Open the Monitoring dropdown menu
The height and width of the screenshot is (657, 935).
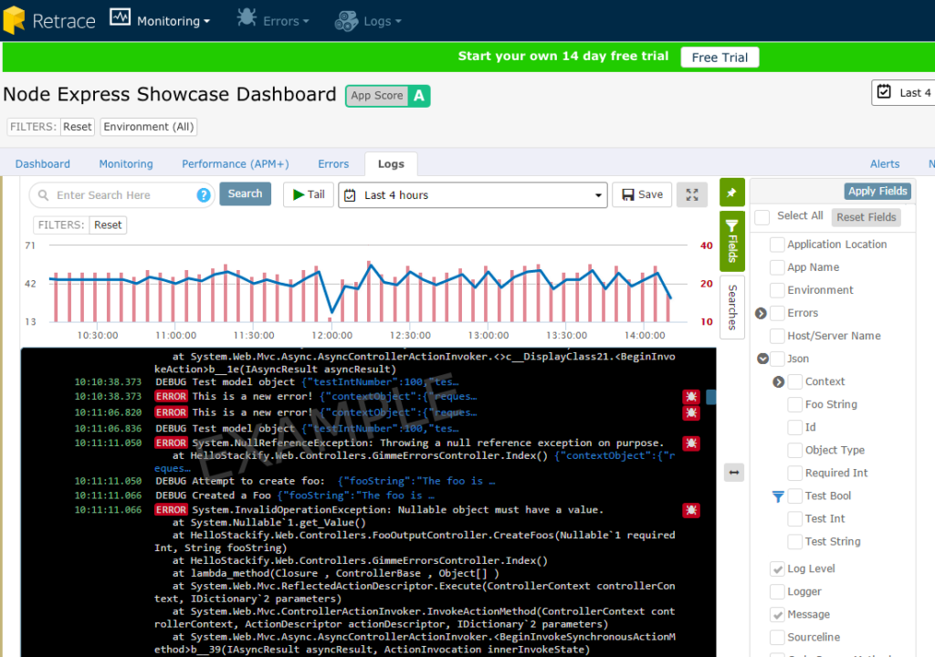[x=173, y=22]
